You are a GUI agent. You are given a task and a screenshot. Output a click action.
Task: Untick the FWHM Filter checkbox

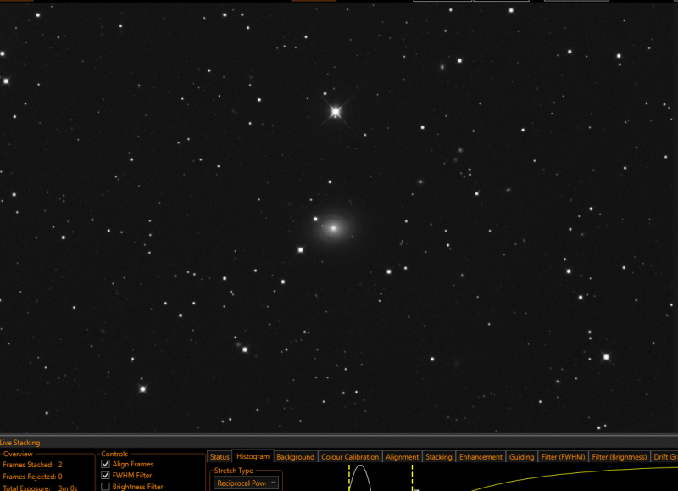tap(105, 476)
